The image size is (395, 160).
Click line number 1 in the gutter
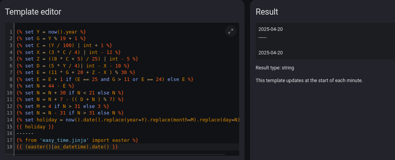point(11,32)
